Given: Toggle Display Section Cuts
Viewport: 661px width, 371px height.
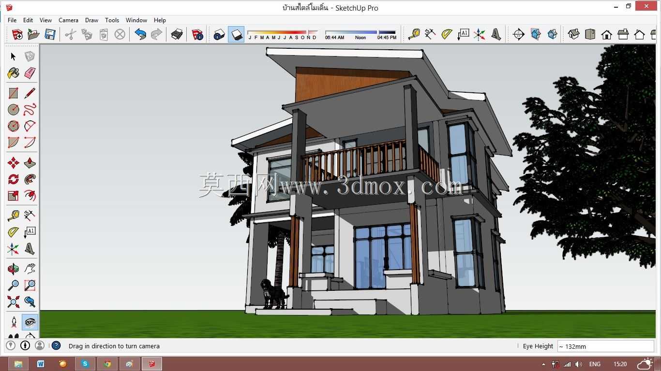Looking at the screenshot, I should click(x=552, y=34).
